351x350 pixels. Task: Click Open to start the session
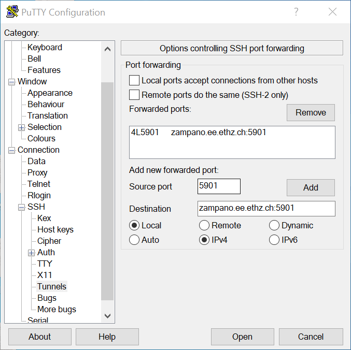pyautogui.click(x=243, y=337)
